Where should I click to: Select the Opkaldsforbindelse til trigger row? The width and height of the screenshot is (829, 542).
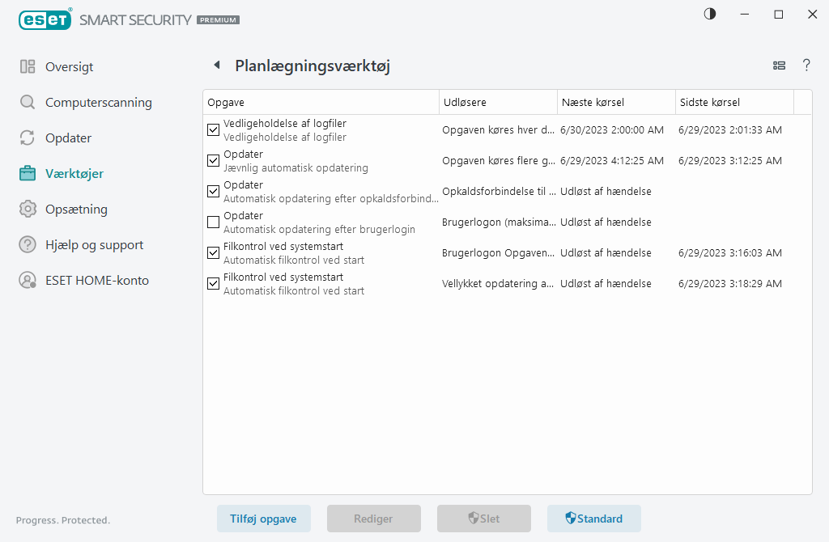pos(498,192)
